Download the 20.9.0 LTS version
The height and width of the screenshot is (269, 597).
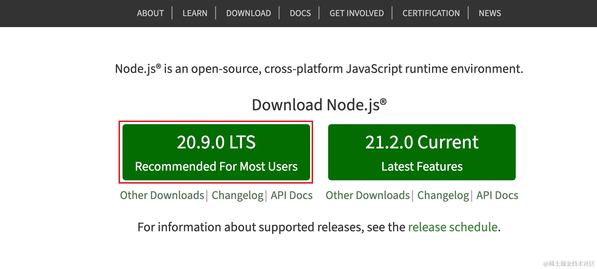click(216, 152)
